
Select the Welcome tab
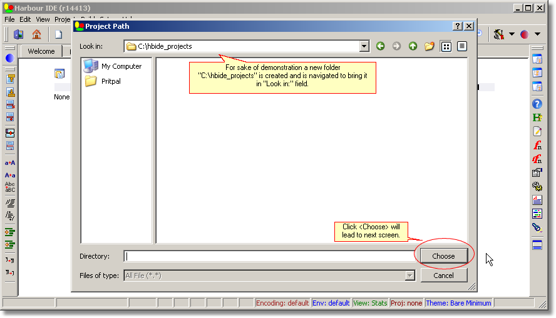click(x=41, y=51)
